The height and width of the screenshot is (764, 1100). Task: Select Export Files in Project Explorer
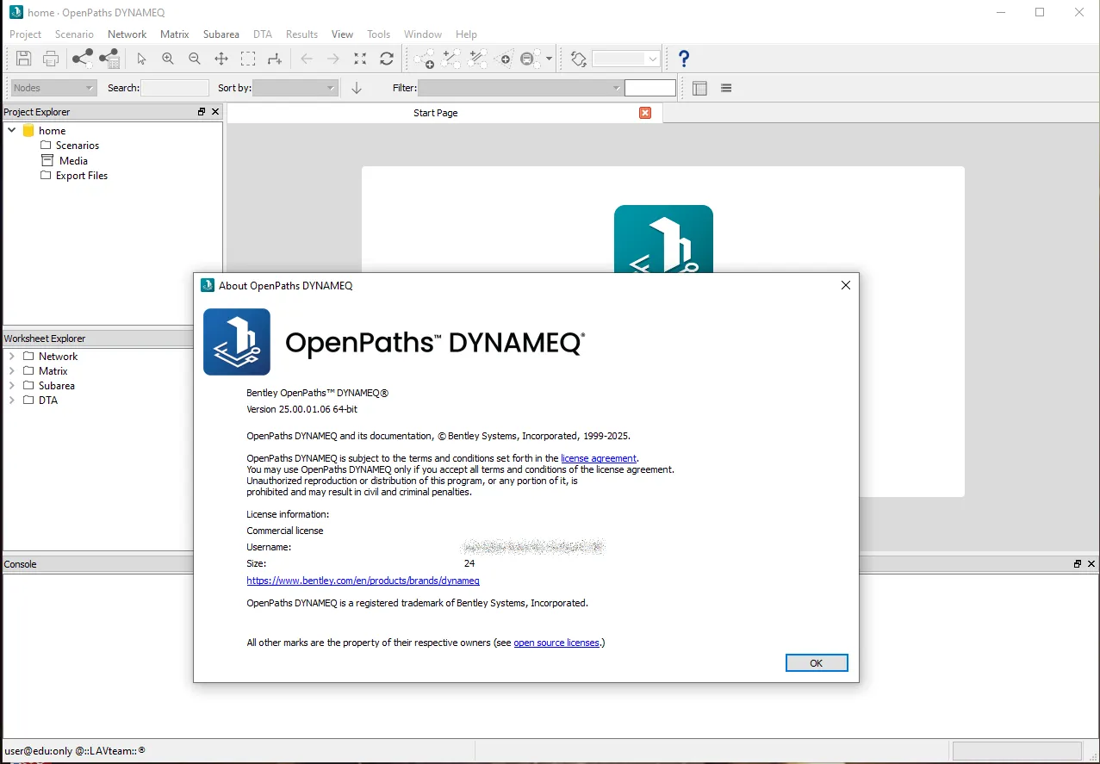[x=82, y=176]
